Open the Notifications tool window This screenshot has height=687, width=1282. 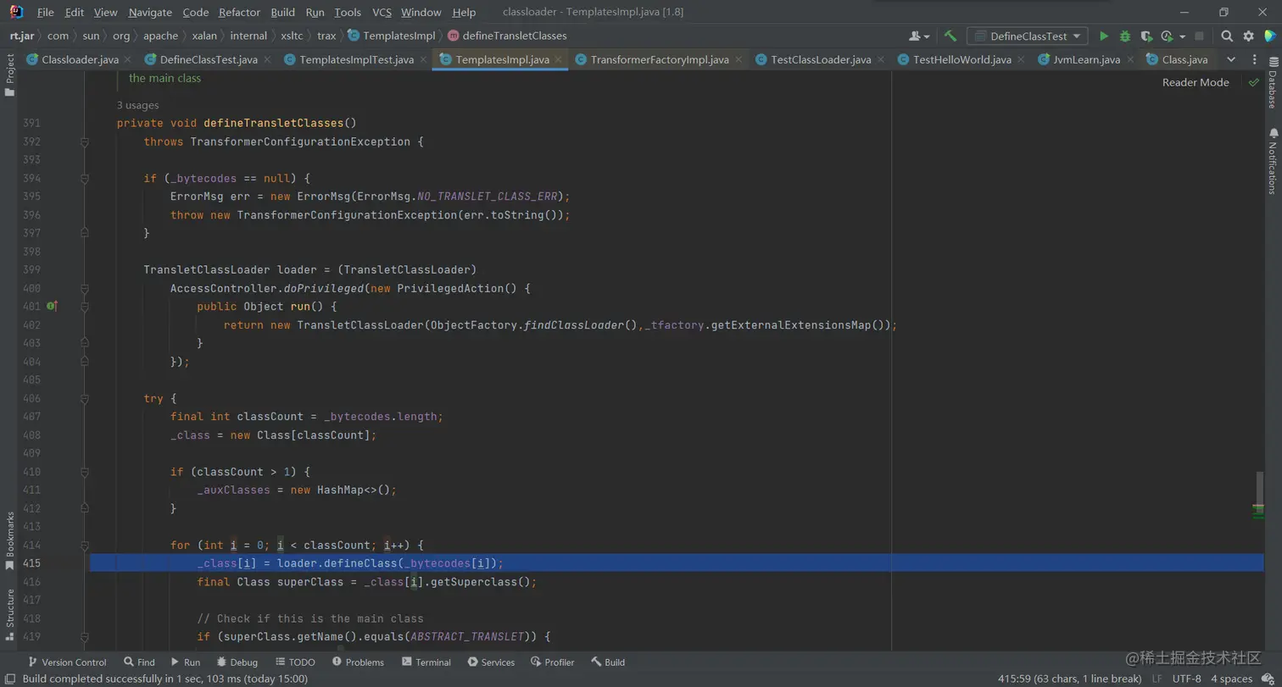point(1273,161)
